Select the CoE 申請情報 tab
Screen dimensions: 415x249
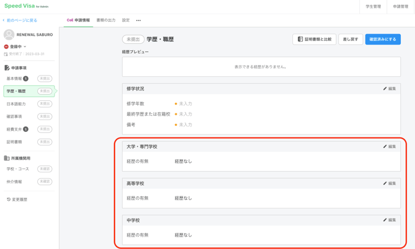coord(78,20)
